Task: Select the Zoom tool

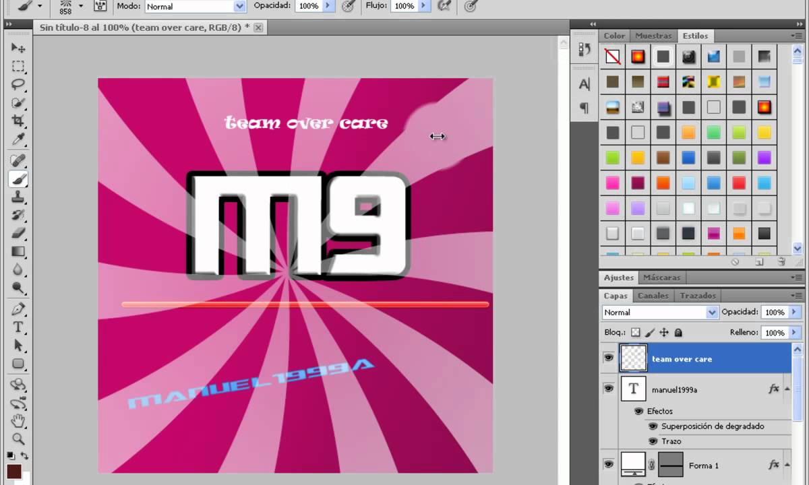Action: 18,439
